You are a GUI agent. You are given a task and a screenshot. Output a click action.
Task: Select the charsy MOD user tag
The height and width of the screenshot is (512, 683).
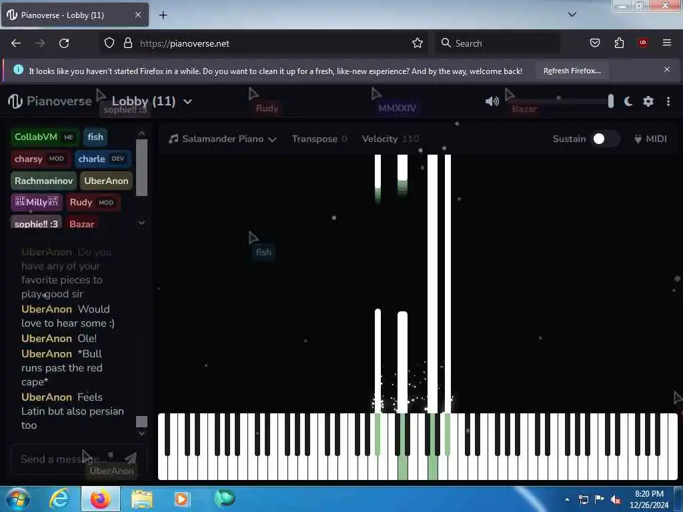click(41, 159)
